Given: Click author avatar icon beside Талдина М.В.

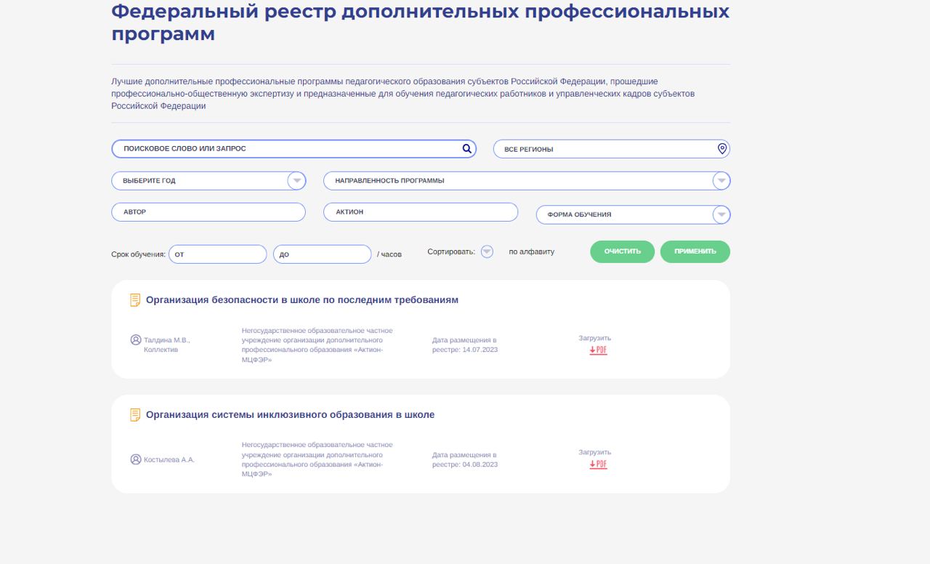Looking at the screenshot, I should 136,339.
